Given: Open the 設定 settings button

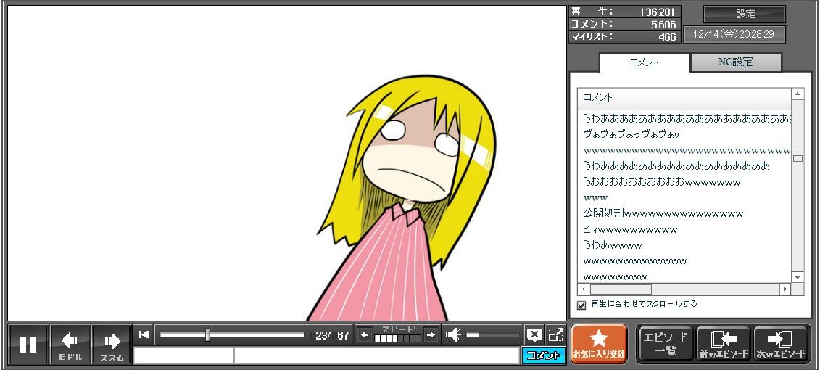Looking at the screenshot, I should (745, 14).
